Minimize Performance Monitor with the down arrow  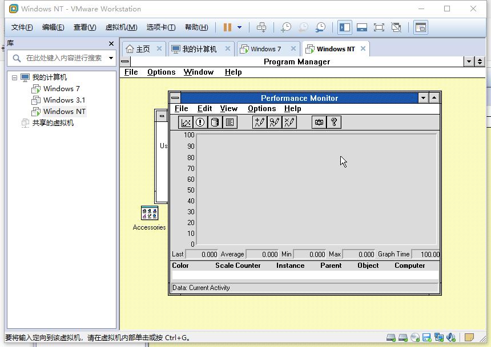424,98
